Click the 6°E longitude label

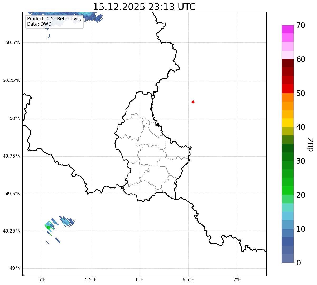(140, 279)
